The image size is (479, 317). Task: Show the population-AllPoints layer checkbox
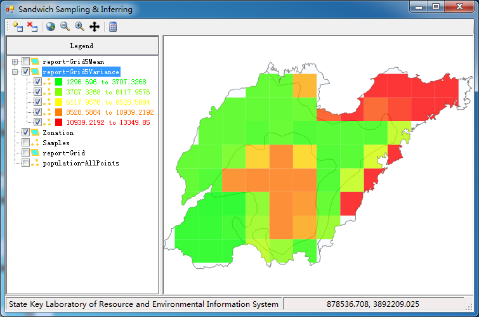(x=25, y=163)
